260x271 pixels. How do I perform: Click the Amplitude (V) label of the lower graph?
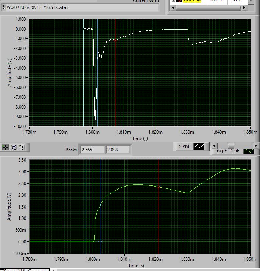[9, 207]
